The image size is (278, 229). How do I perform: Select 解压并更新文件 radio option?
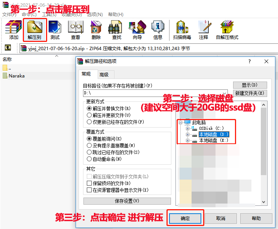point(89,115)
